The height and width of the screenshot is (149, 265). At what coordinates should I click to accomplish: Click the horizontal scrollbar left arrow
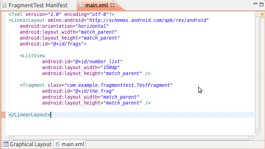11,138
